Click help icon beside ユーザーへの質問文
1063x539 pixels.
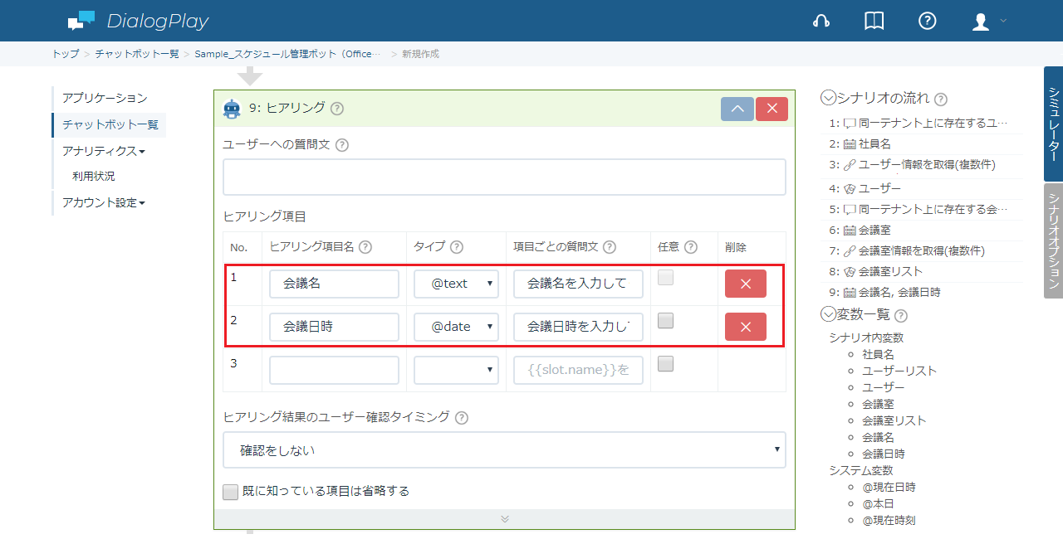[x=341, y=144]
